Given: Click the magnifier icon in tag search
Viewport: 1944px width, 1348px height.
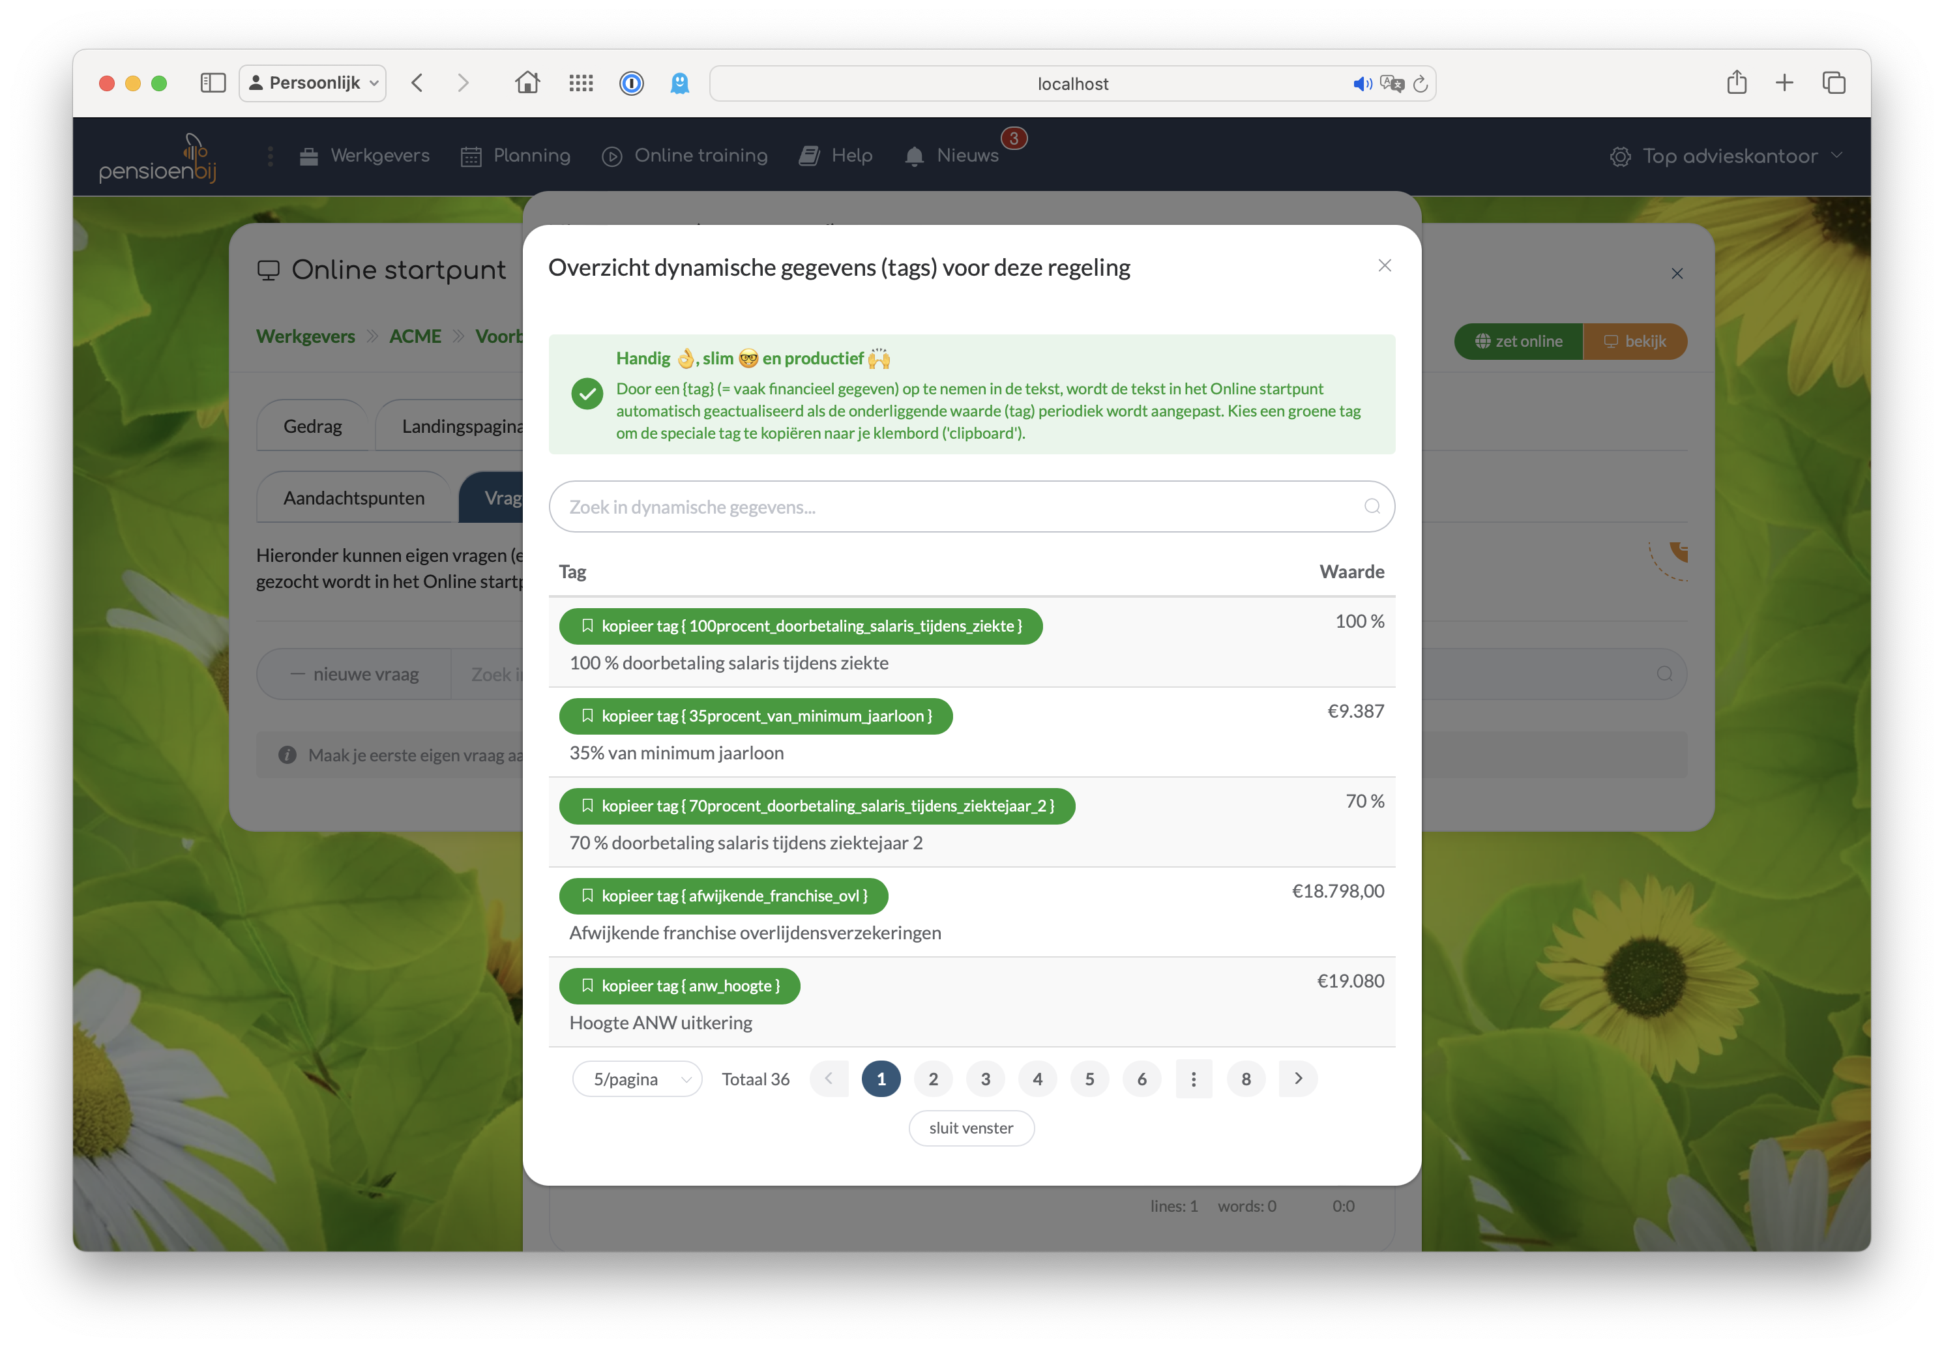Looking at the screenshot, I should (x=1372, y=506).
